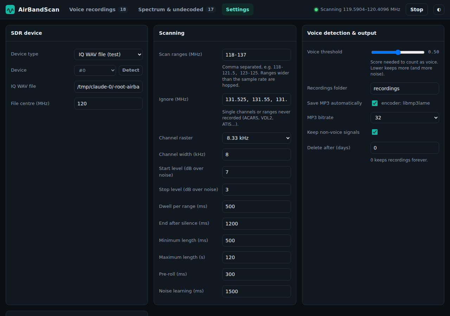This screenshot has width=450, height=316.
Task: Click the Stop level input field
Action: 257,190
